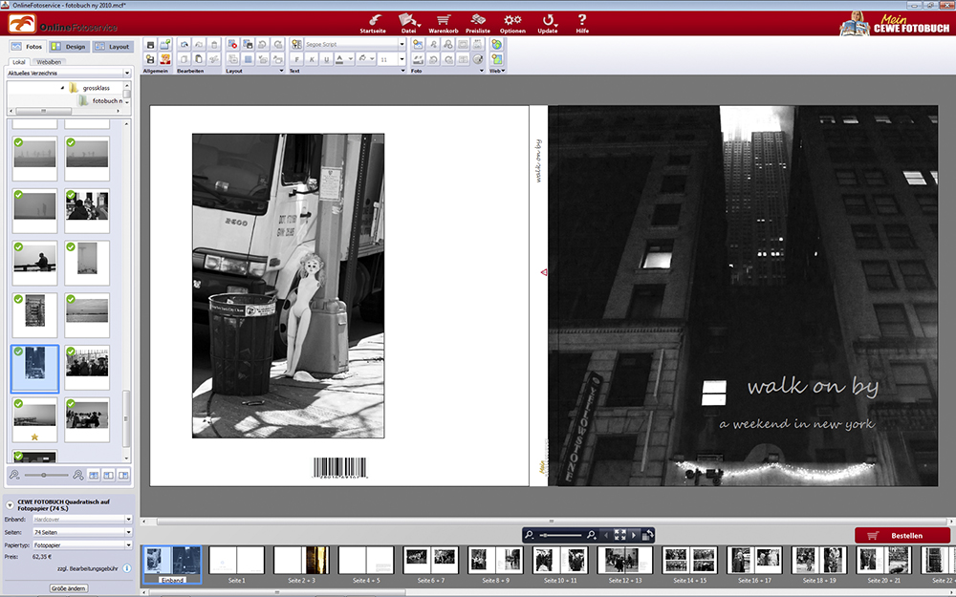The height and width of the screenshot is (597, 956).
Task: Toggle underline text formatting
Action: (x=325, y=59)
